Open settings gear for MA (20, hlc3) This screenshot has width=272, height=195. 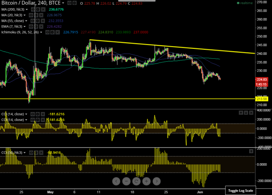point(36,15)
